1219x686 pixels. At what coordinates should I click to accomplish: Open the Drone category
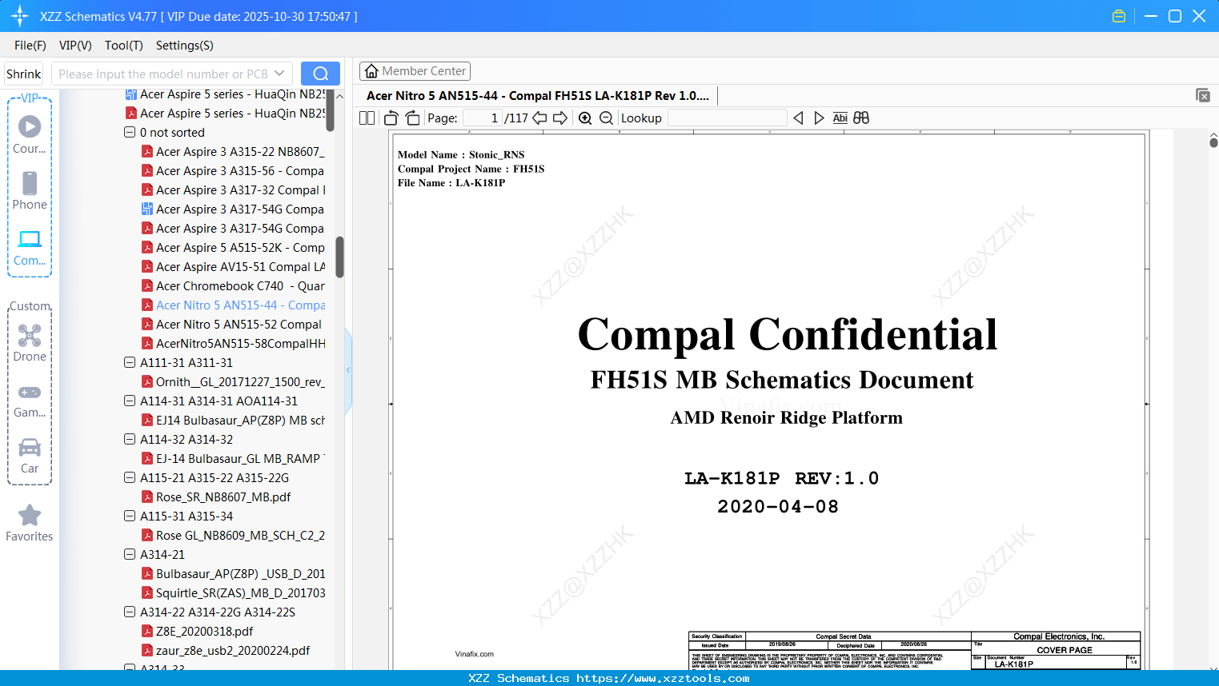[30, 342]
